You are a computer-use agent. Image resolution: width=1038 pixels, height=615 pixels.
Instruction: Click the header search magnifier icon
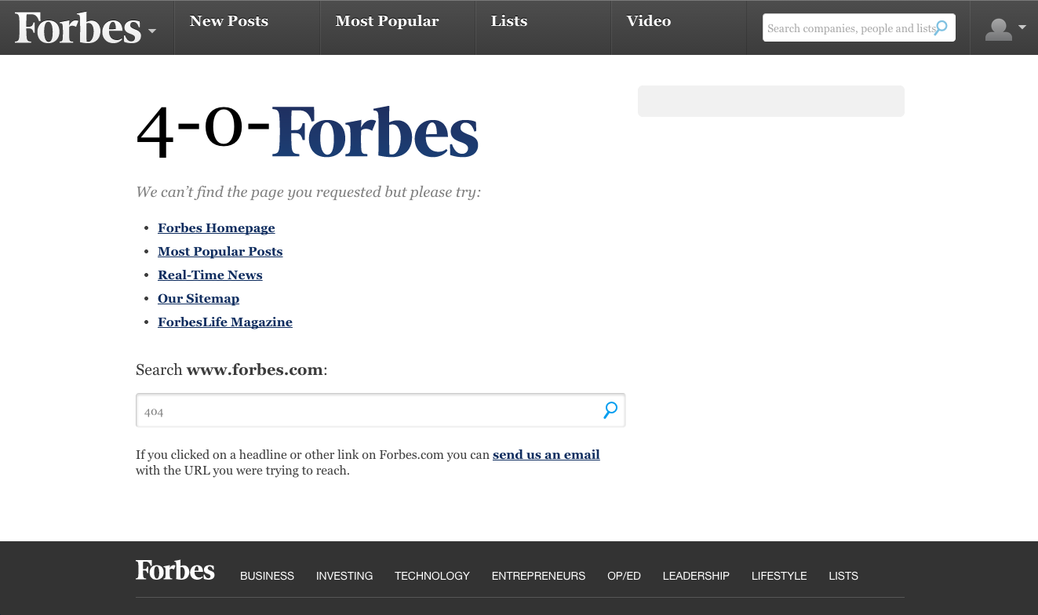pos(941,28)
